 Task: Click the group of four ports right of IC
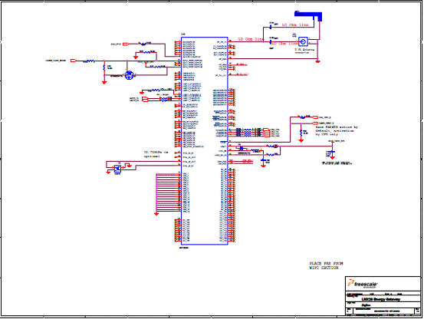266,132
